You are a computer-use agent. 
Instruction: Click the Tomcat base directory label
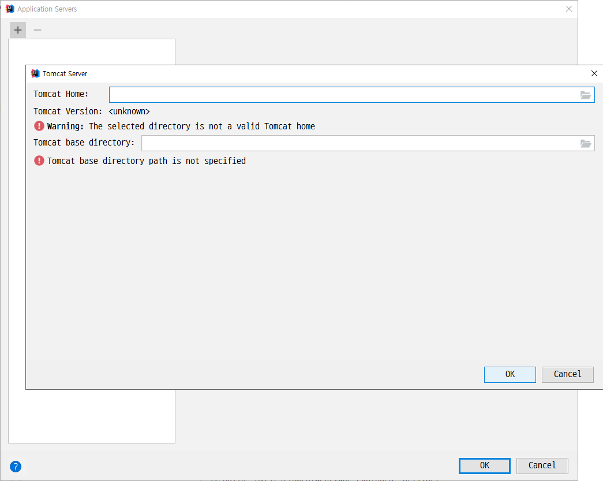click(84, 143)
